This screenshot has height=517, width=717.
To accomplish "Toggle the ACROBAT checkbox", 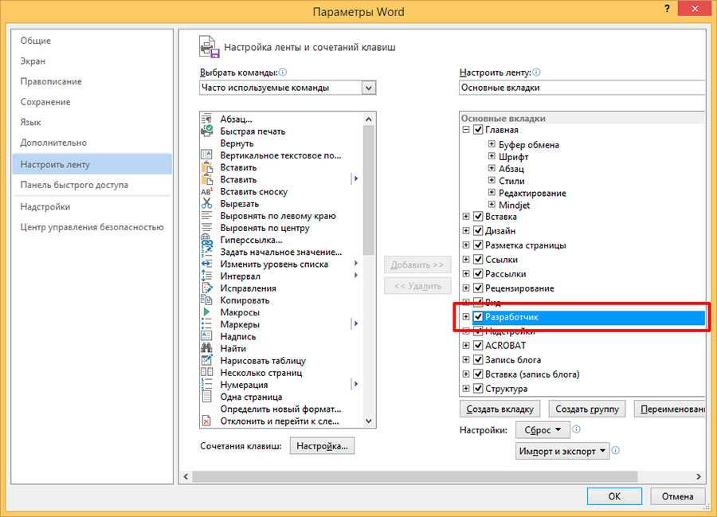I will click(x=478, y=346).
